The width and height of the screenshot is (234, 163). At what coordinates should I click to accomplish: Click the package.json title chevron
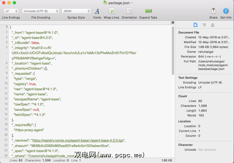(132, 3)
